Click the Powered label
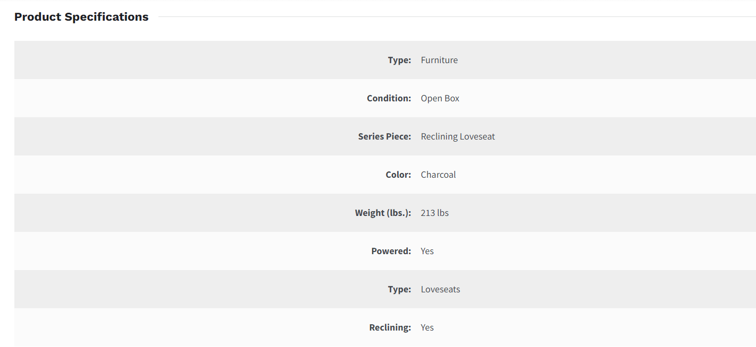 click(391, 251)
